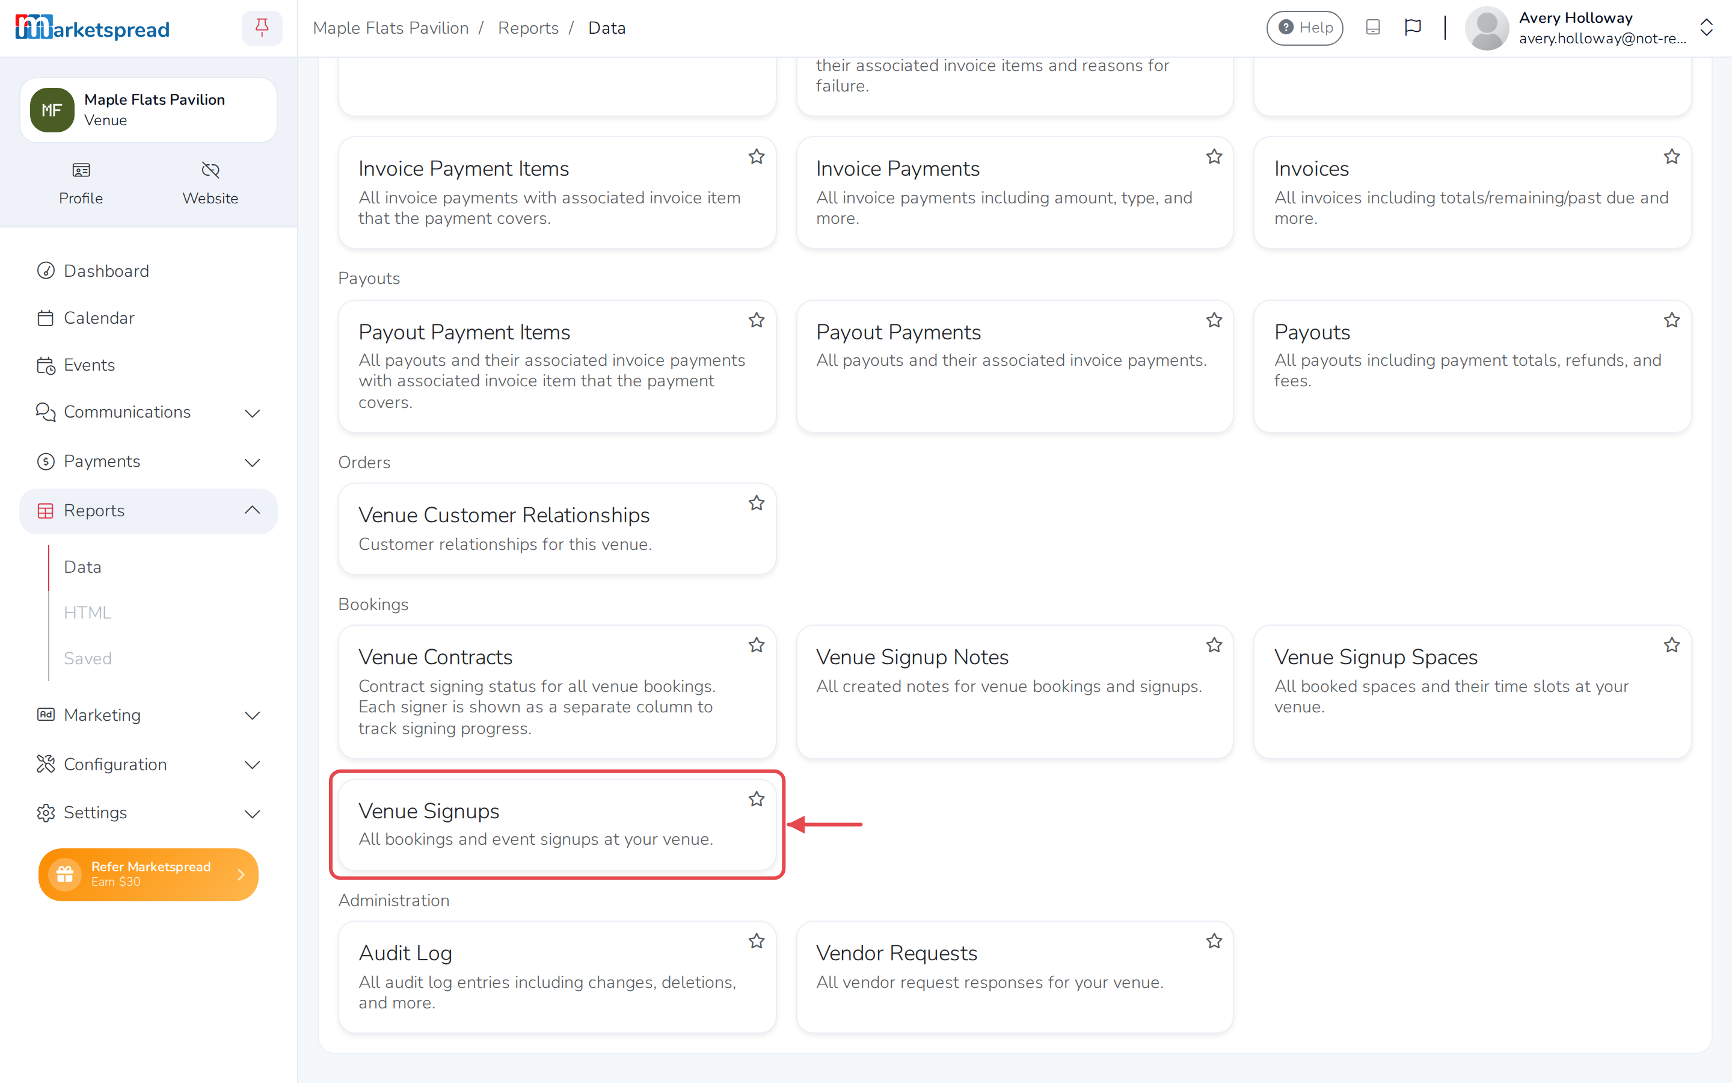This screenshot has width=1732, height=1083.
Task: Click the Marketing ad icon
Action: 46,715
